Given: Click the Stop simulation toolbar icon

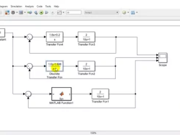Looking at the screenshot, I should 53,13.
